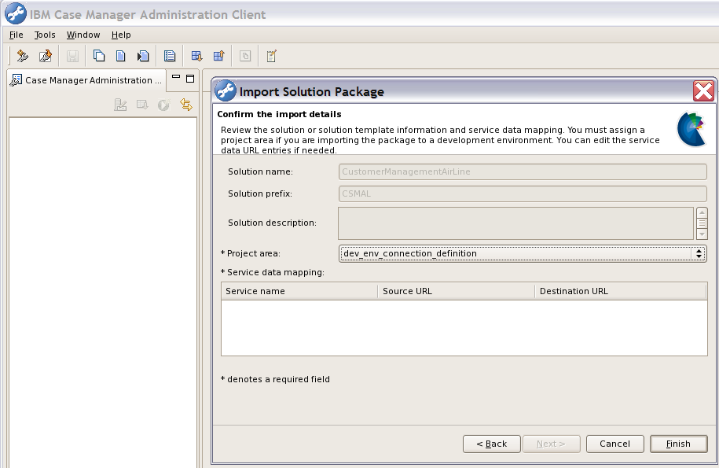Open the Tools menu
This screenshot has width=719, height=468.
pyautogui.click(x=45, y=35)
